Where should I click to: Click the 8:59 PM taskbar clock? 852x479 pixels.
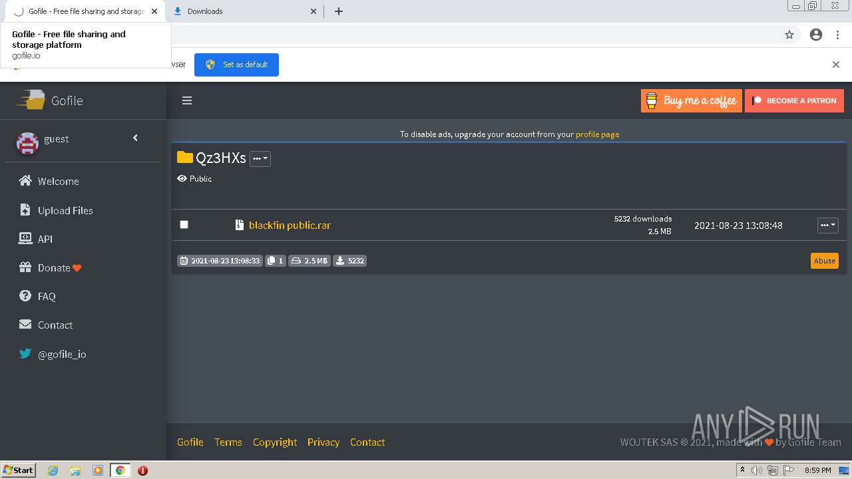click(x=818, y=470)
